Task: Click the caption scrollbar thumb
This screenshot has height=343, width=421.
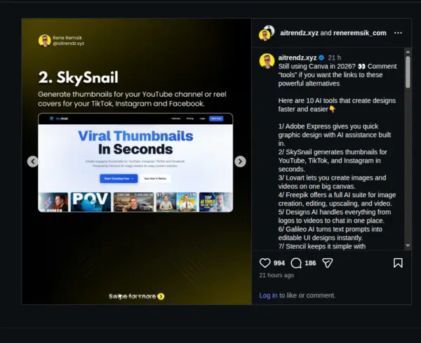Action: pyautogui.click(x=408, y=72)
